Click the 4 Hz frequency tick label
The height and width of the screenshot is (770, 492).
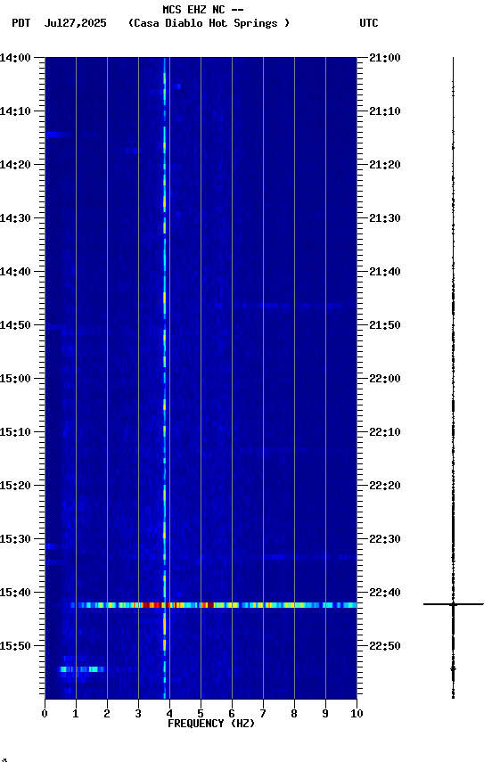point(169,714)
